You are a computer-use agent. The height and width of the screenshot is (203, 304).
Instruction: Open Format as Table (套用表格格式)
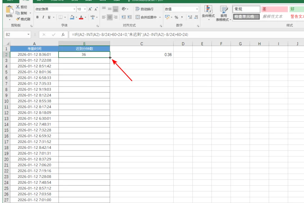pyautogui.click(x=223, y=13)
